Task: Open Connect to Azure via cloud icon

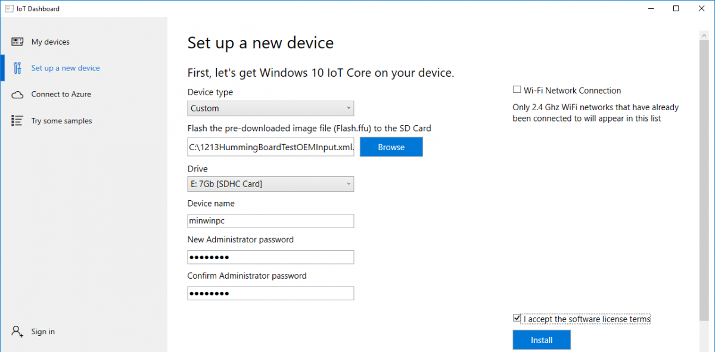Action: (x=16, y=94)
